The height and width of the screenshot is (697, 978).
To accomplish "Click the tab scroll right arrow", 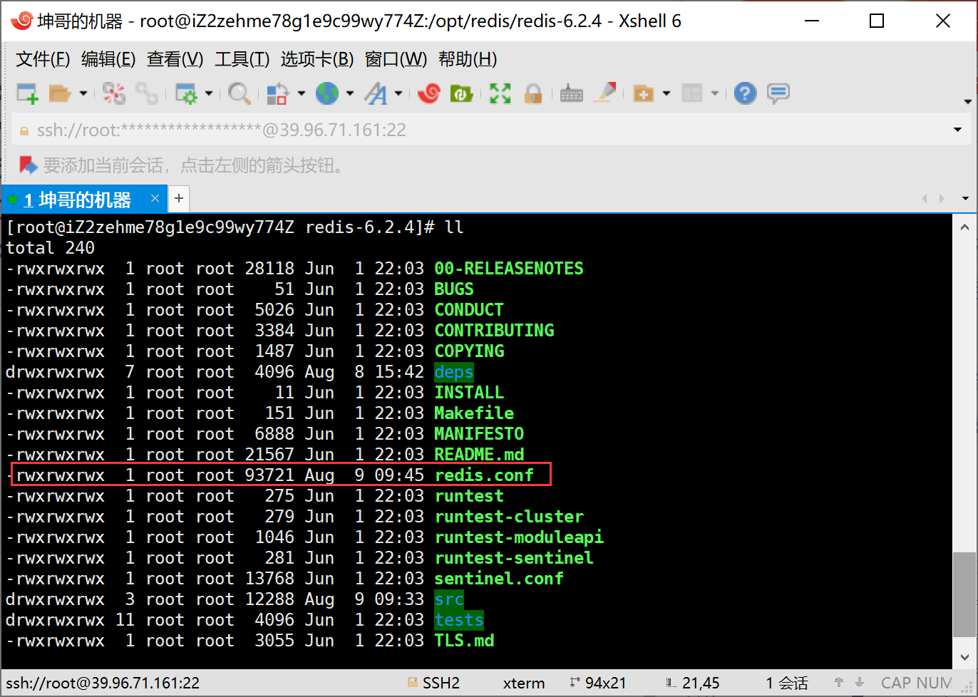I will click(x=942, y=199).
